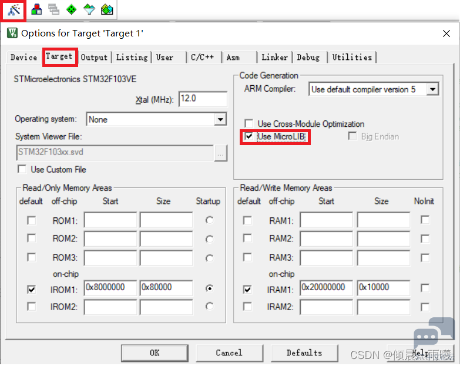Enable the RAM3 NoInit checkbox
The image size is (460, 366).
pos(425,258)
